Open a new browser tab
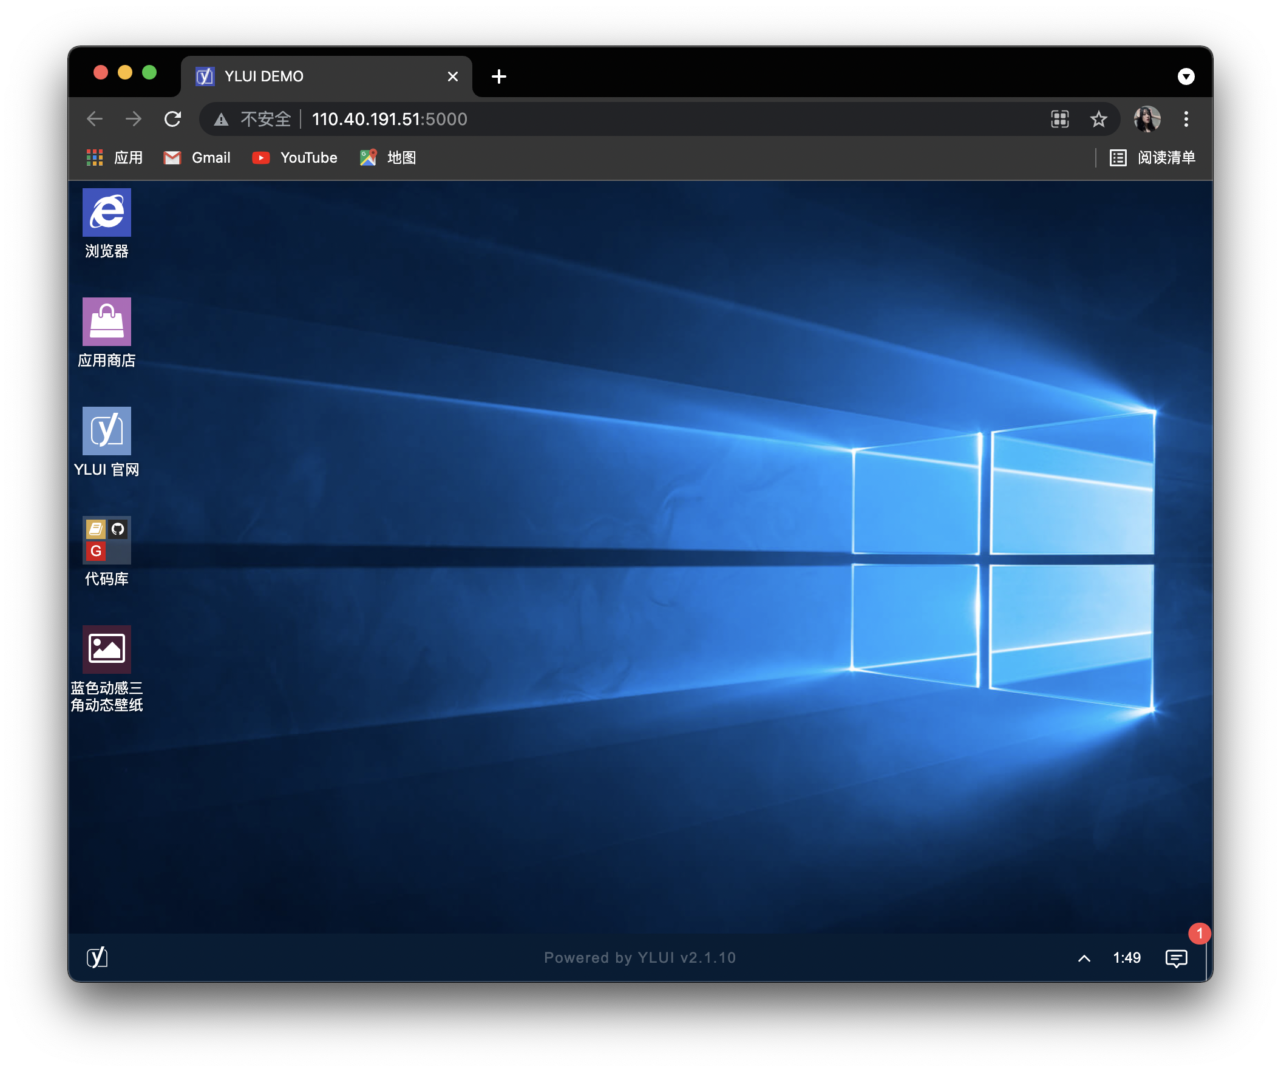This screenshot has width=1281, height=1072. point(498,76)
